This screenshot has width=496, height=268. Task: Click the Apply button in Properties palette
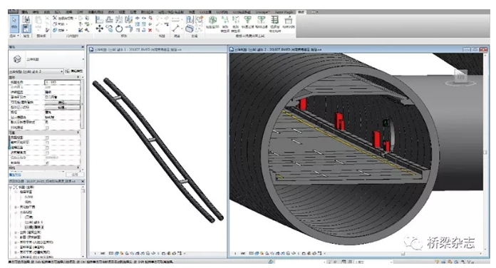click(75, 175)
